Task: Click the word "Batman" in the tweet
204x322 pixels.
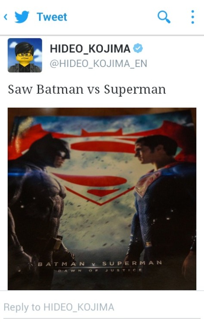Action: tap(60, 89)
